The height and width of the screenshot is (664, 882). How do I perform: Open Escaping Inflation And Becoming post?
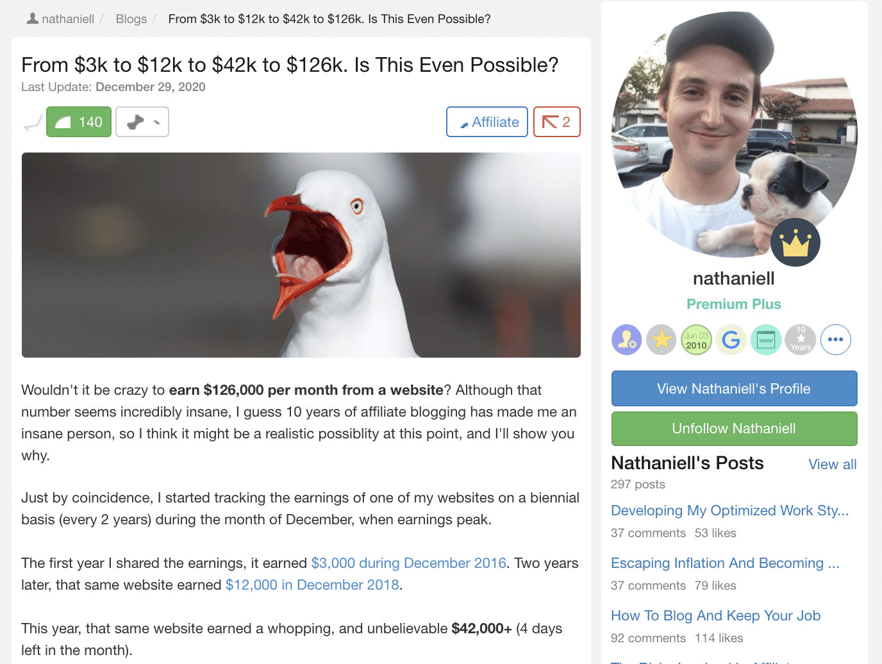tap(725, 563)
